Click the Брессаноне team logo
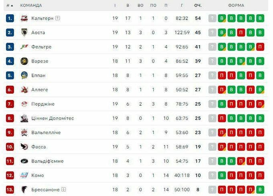This screenshot has height=196, width=273. pyautogui.click(x=24, y=190)
